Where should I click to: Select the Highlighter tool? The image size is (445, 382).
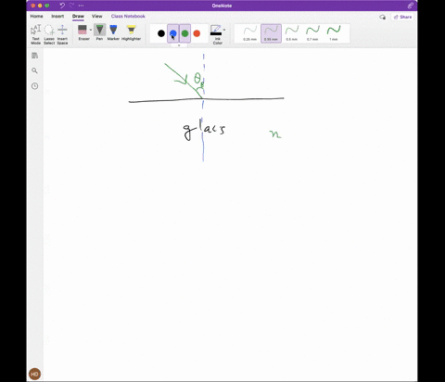(x=132, y=32)
